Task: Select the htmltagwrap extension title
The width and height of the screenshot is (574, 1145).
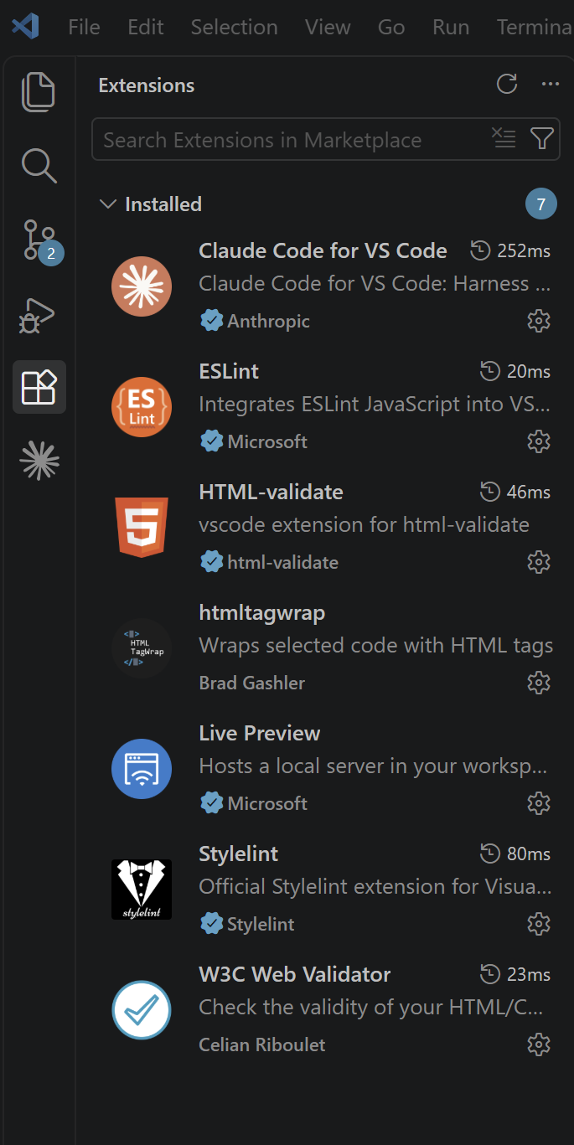Action: pos(261,612)
